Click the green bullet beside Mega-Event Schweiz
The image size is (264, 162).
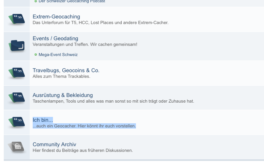coord(36,55)
